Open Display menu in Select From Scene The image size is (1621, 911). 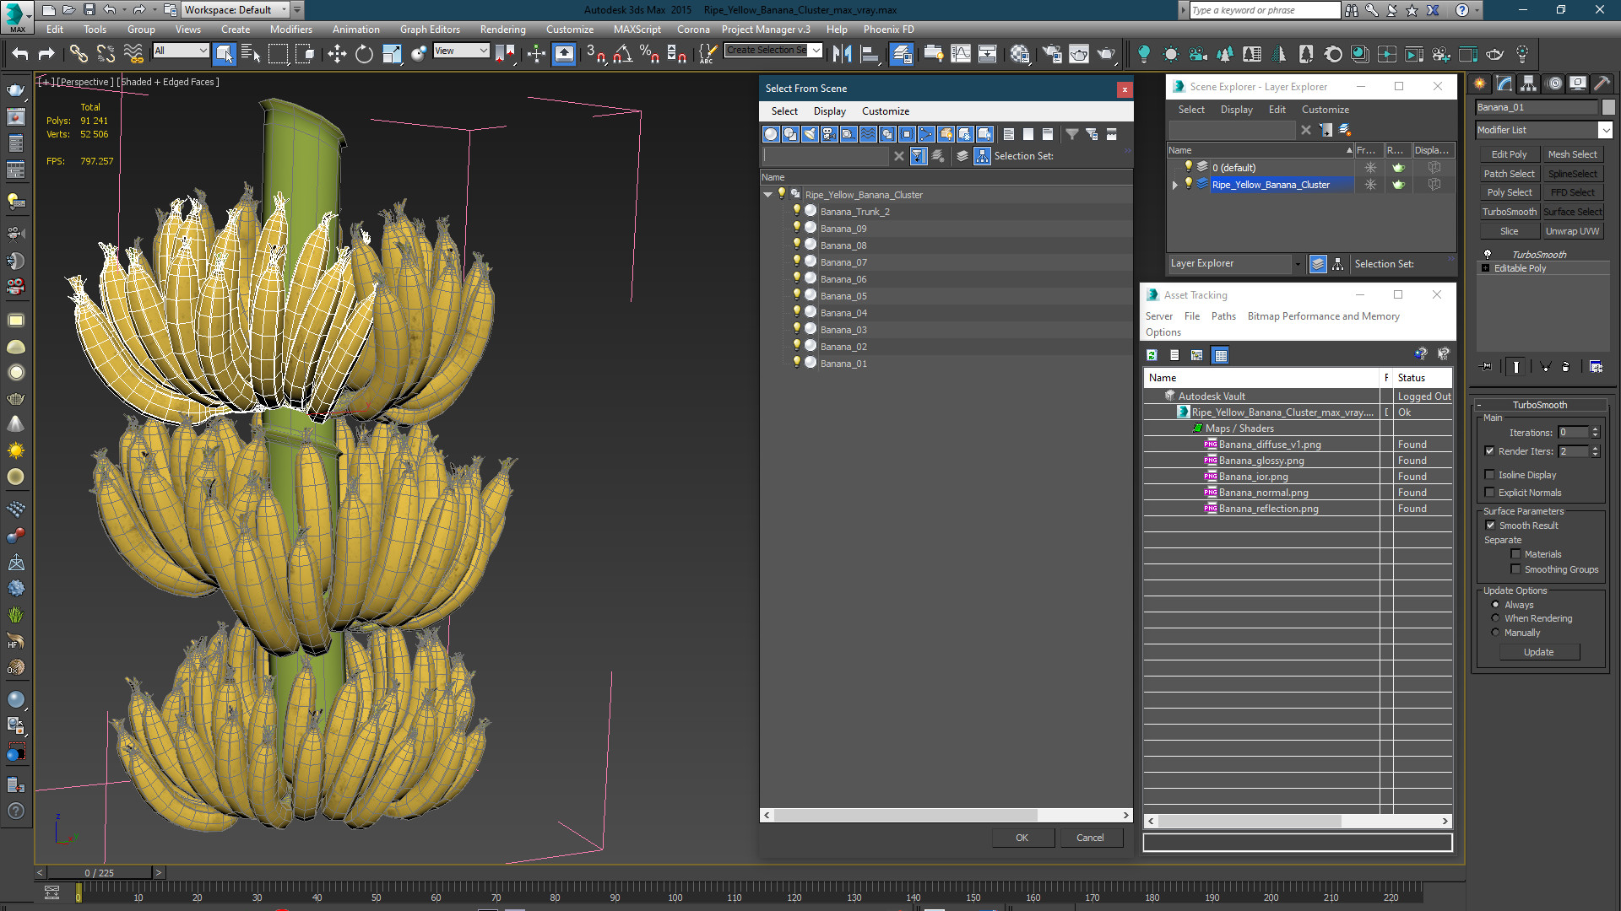pyautogui.click(x=829, y=111)
